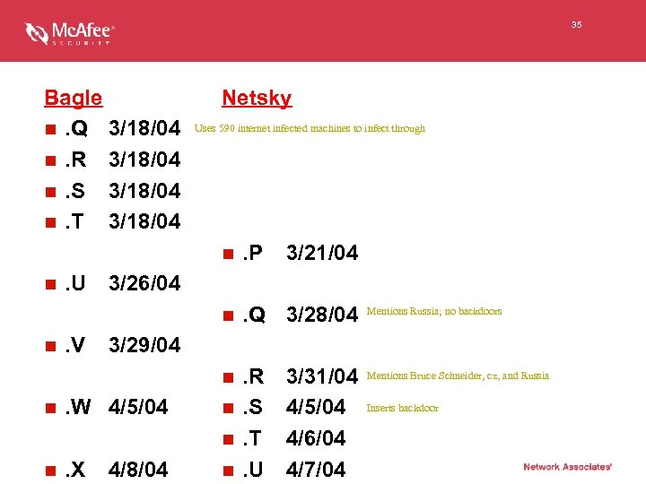Image resolution: width=646 pixels, height=484 pixels.
Task: Click note 'Uses 590 internet infected machines'
Action: (310, 128)
